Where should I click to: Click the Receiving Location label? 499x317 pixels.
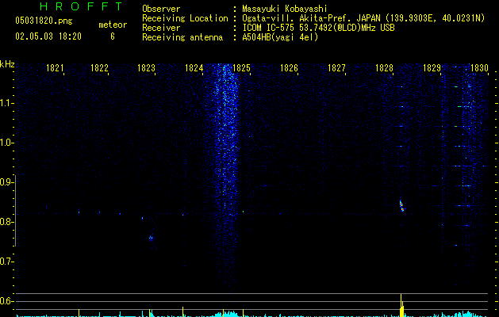pos(185,18)
